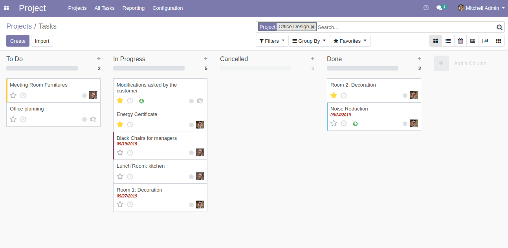Screen dimensions: 508x248
Task: Switch to list view
Action: click(x=448, y=41)
